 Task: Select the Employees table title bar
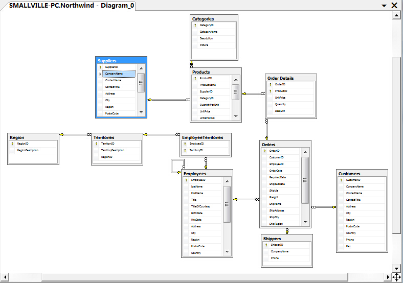(x=207, y=174)
